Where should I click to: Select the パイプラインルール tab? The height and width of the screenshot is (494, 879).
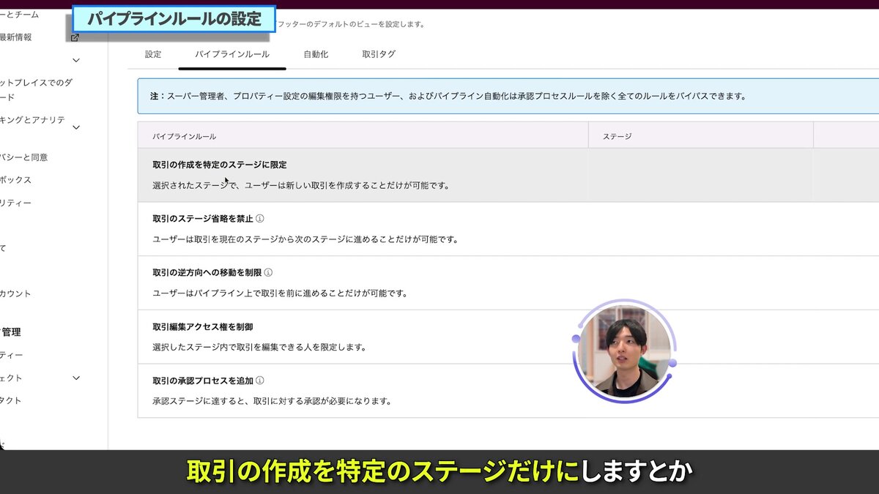(x=233, y=53)
